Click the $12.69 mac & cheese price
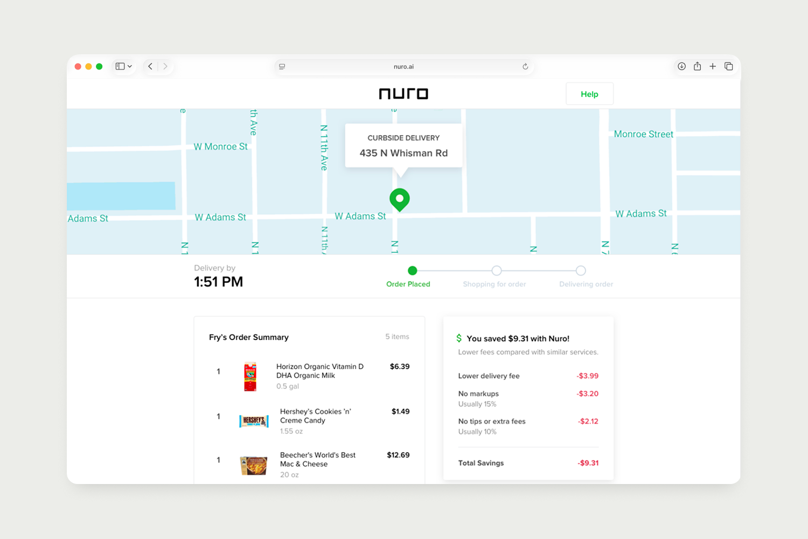 398,455
